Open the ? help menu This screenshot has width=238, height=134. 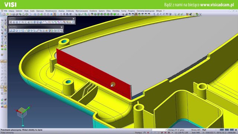(164, 11)
